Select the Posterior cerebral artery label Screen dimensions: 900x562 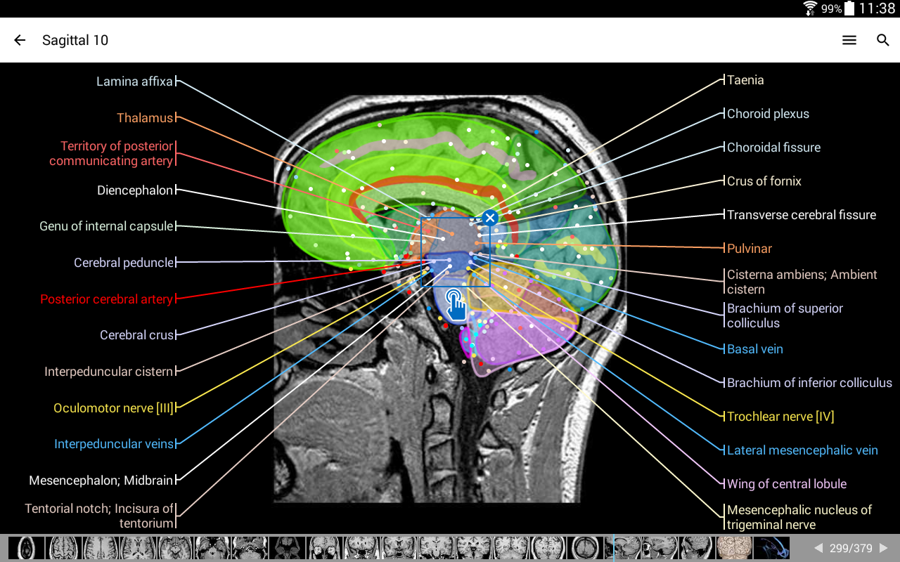[x=106, y=299]
